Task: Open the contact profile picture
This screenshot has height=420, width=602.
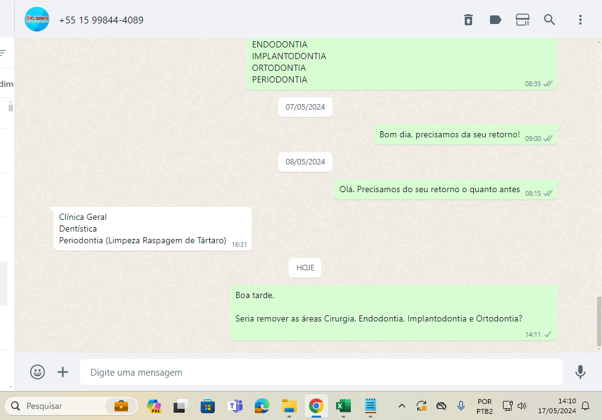Action: 37,20
